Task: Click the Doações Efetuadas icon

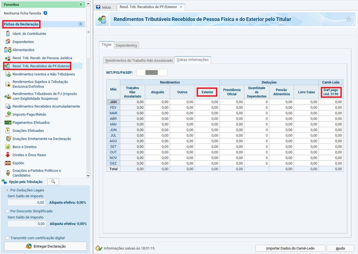Action: (x=8, y=131)
